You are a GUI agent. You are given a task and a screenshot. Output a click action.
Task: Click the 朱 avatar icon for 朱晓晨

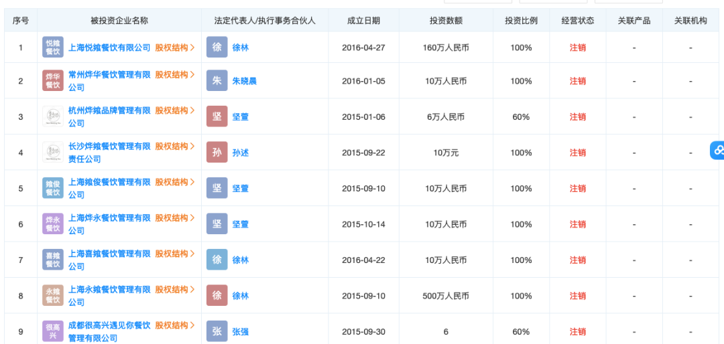point(217,81)
